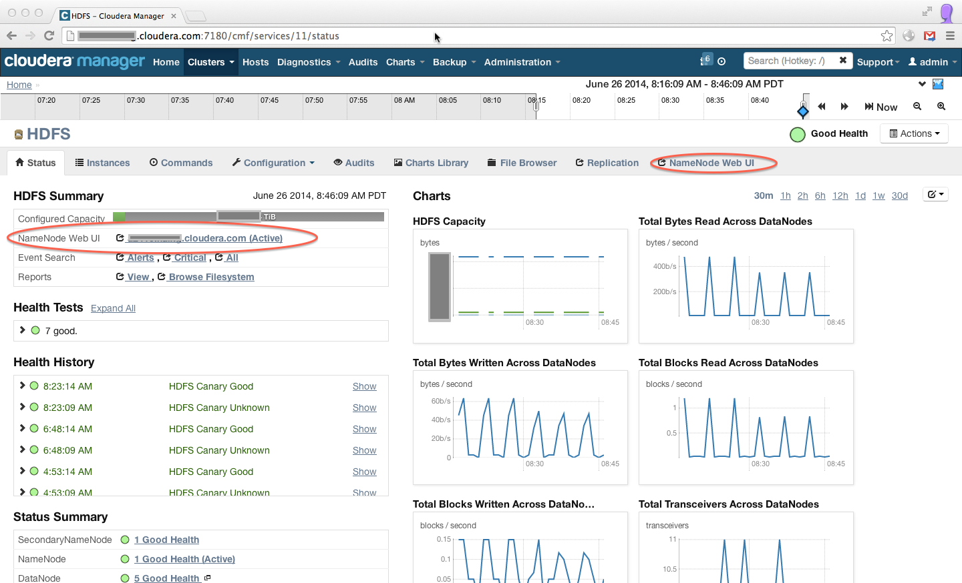The image size is (962, 583).
Task: Expand the 7 good health tests row
Action: coord(23,330)
